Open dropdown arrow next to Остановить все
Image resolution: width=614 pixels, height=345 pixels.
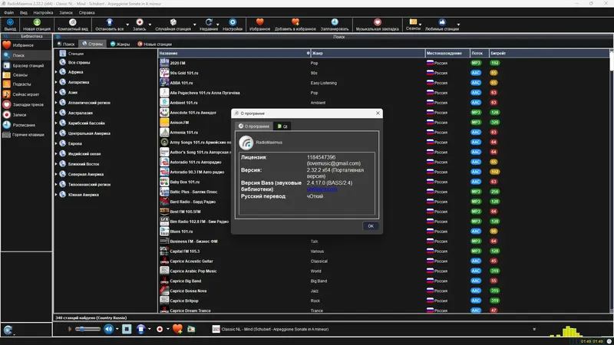[x=127, y=25]
